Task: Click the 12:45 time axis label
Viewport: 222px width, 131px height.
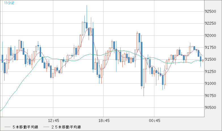Action: pos(54,121)
